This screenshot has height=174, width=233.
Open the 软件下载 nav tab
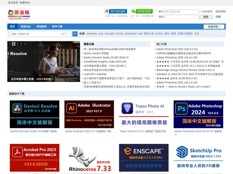[57, 27]
